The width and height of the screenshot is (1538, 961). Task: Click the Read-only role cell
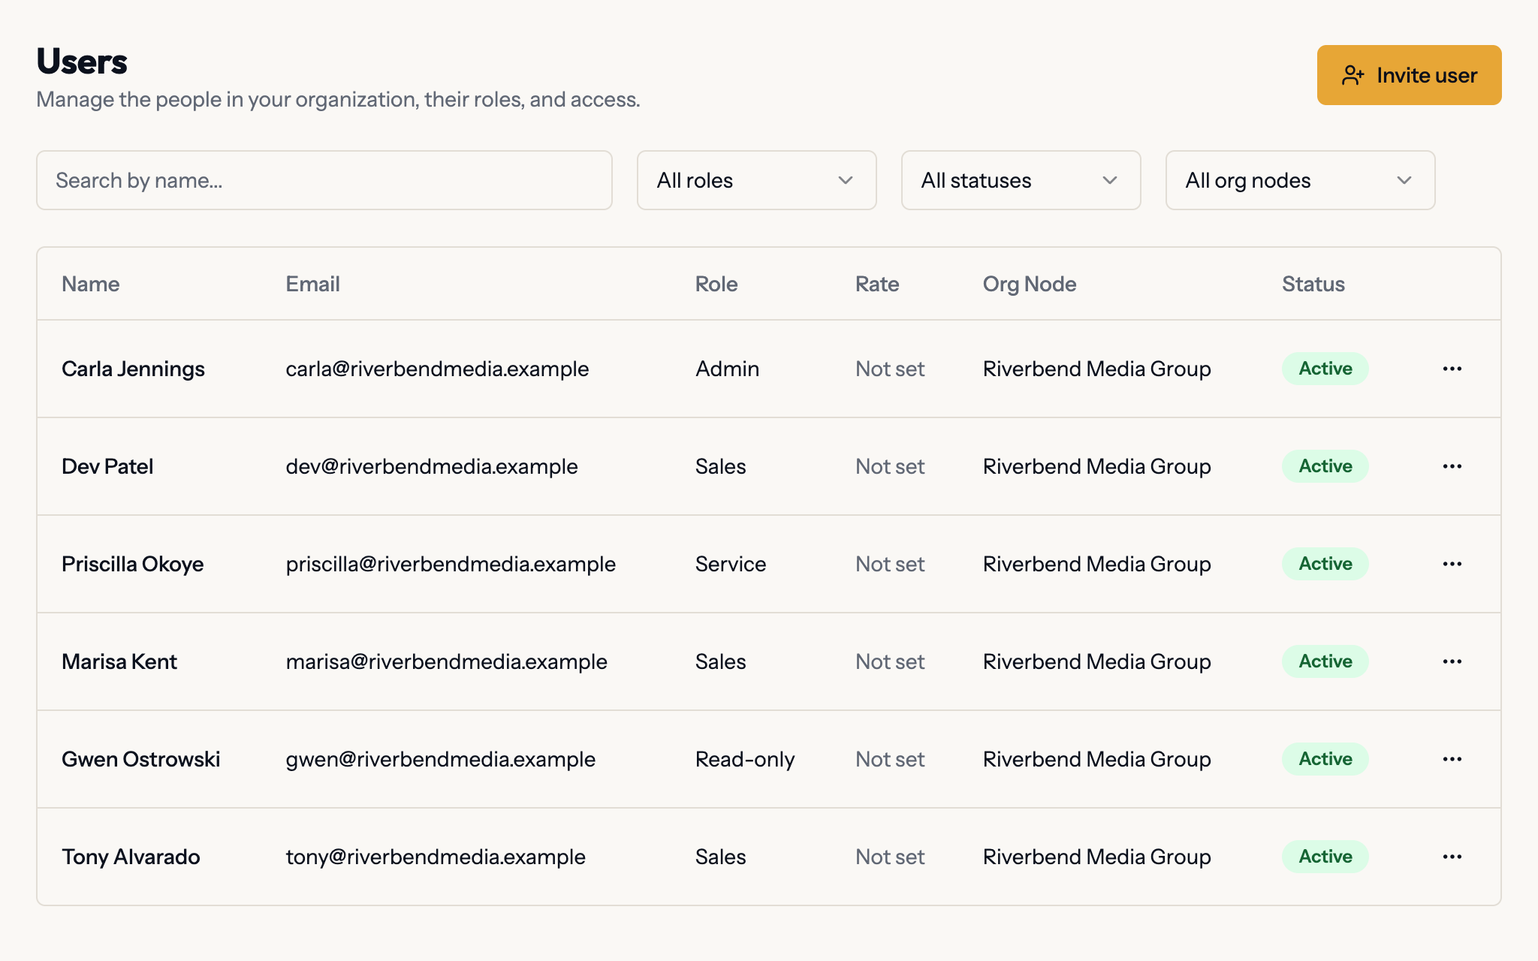(745, 759)
